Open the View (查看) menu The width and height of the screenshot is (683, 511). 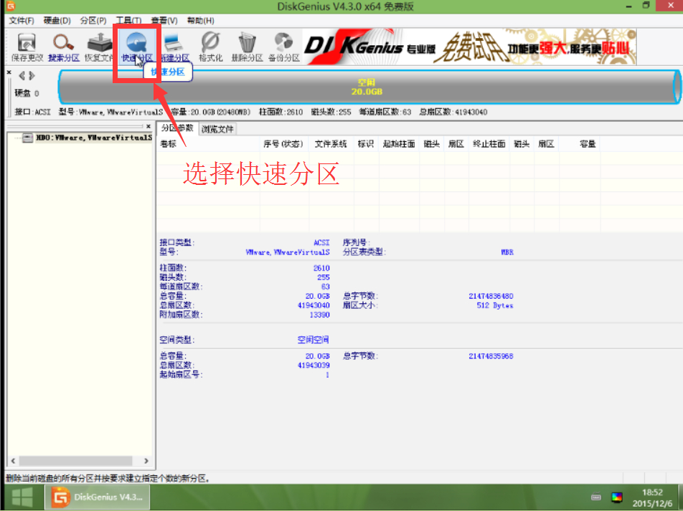coord(164,21)
